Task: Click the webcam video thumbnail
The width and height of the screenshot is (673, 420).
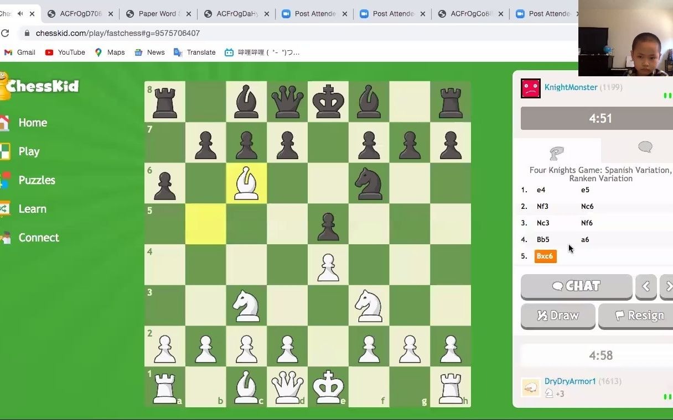Action: 625,38
